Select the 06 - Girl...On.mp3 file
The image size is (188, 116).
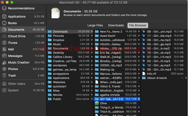pos(164,69)
